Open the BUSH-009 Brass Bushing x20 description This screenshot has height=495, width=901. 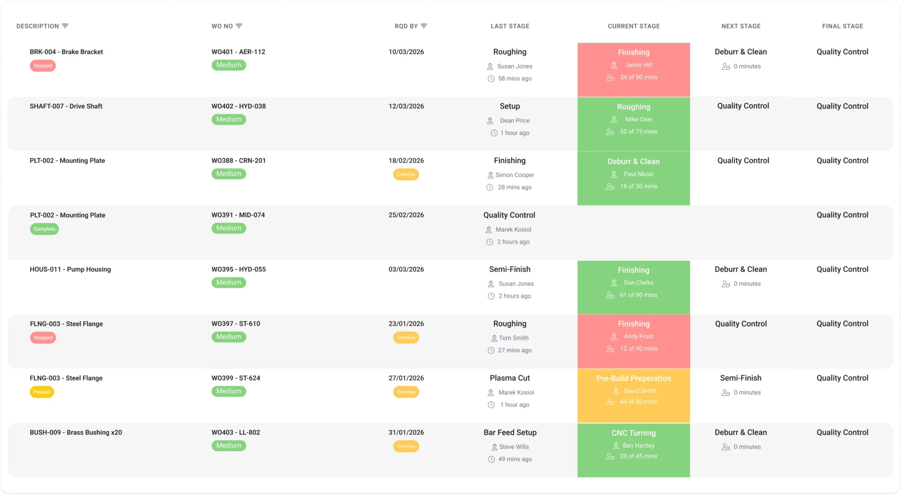(x=76, y=432)
